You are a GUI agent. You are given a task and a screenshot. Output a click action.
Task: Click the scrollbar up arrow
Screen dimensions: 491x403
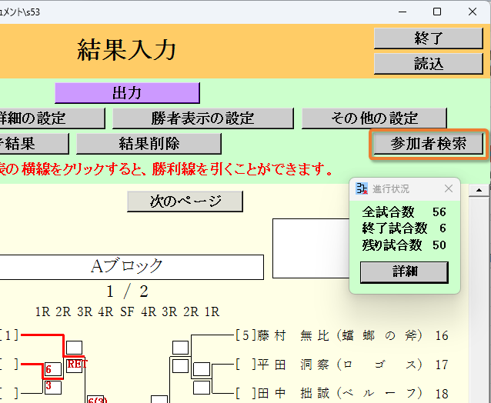[479, 190]
